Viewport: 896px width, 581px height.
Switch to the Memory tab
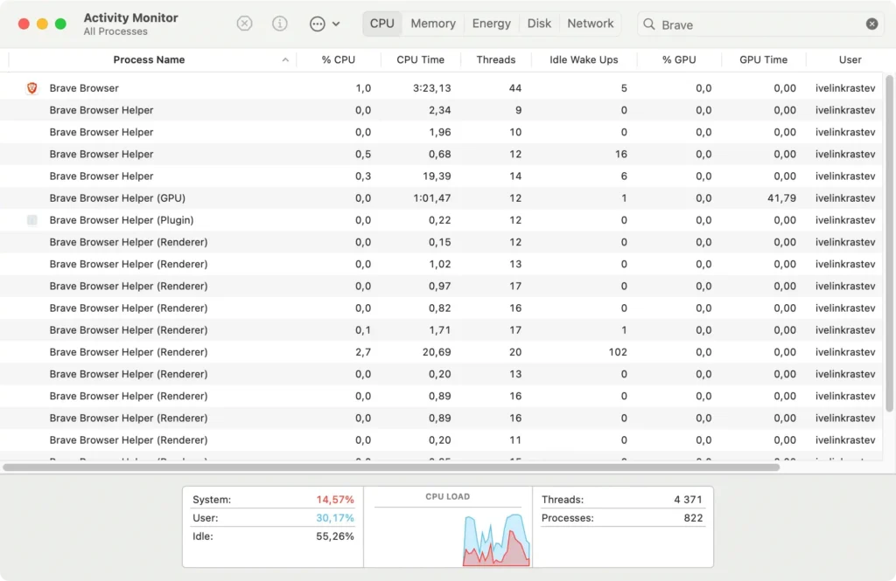(x=433, y=24)
